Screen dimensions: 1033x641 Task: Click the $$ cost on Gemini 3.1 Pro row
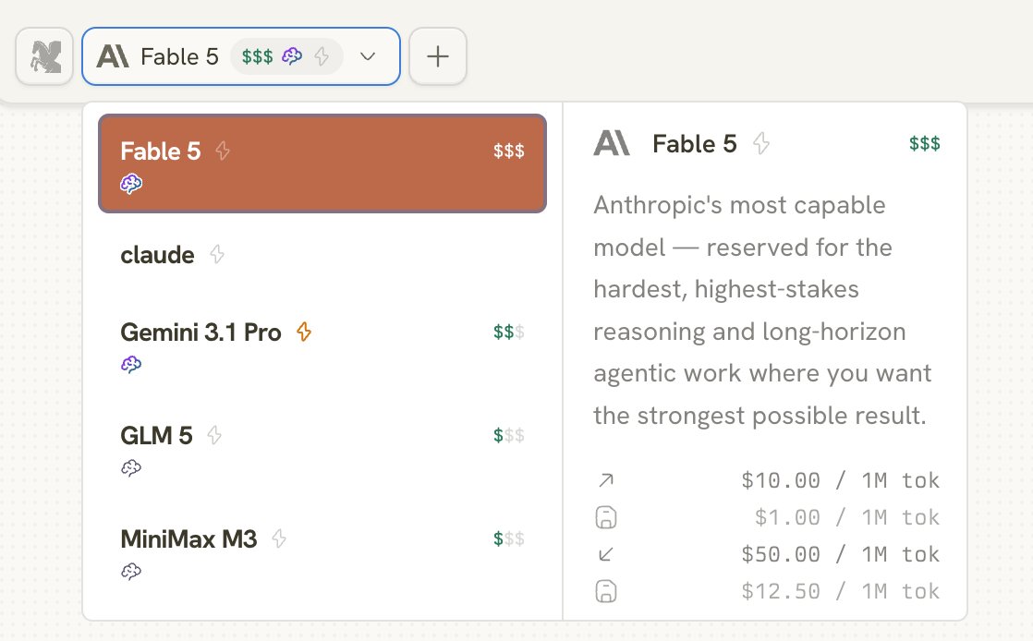(508, 332)
